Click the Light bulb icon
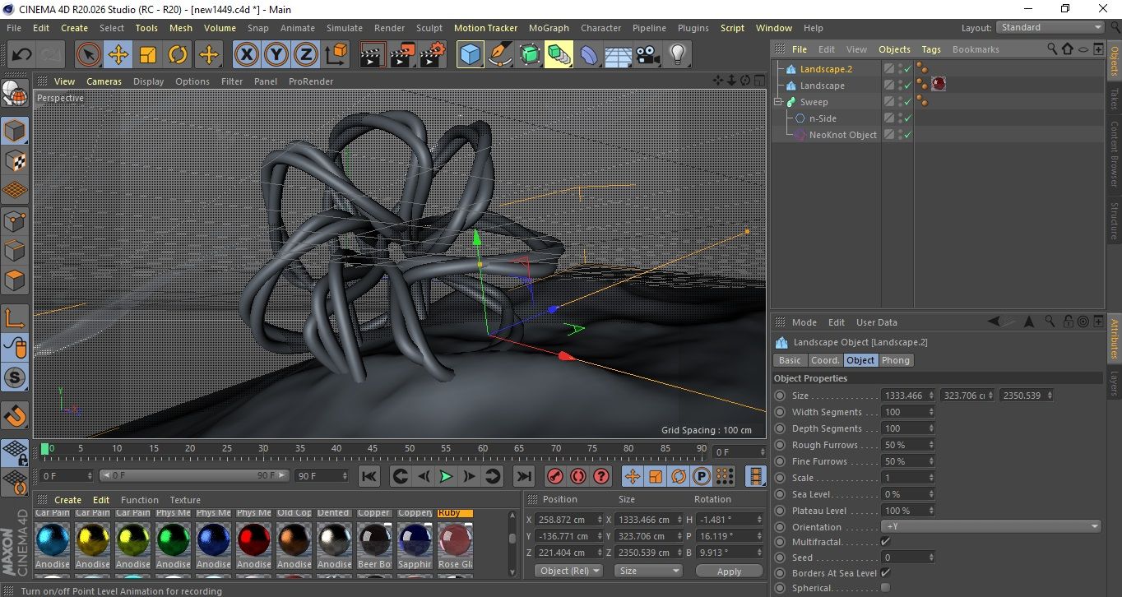Screen dimensions: 1122x597 677,55
